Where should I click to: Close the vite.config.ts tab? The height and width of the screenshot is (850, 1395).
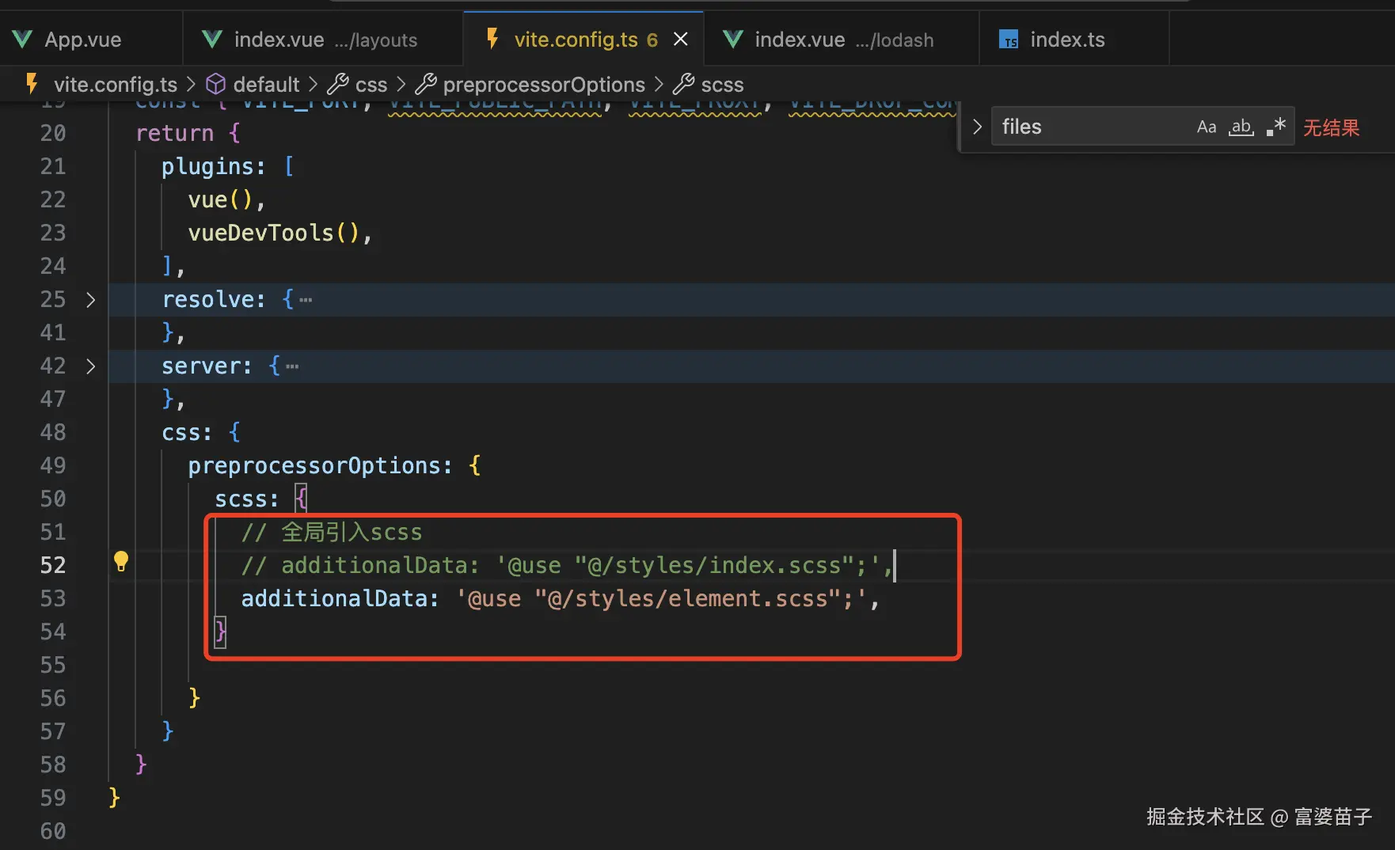tap(681, 40)
